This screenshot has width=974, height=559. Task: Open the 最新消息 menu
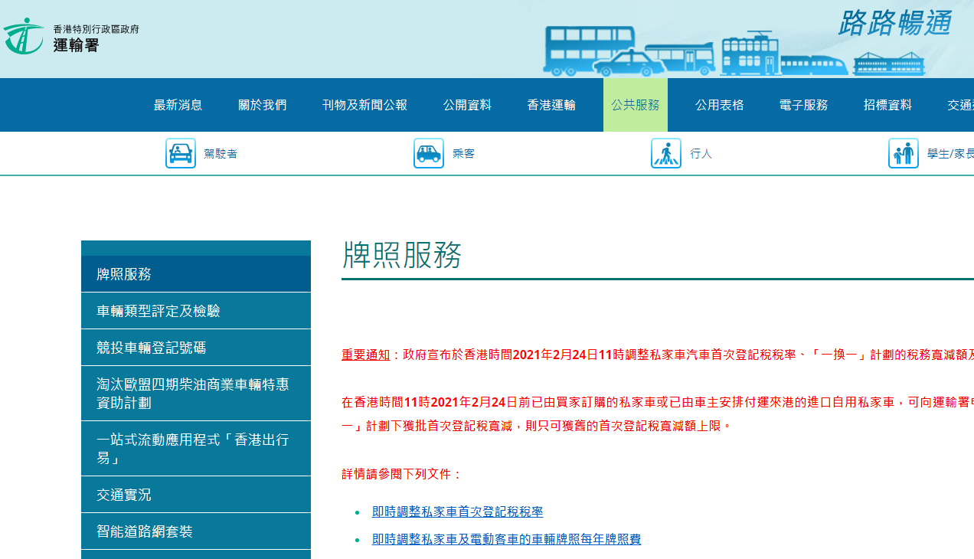(178, 105)
